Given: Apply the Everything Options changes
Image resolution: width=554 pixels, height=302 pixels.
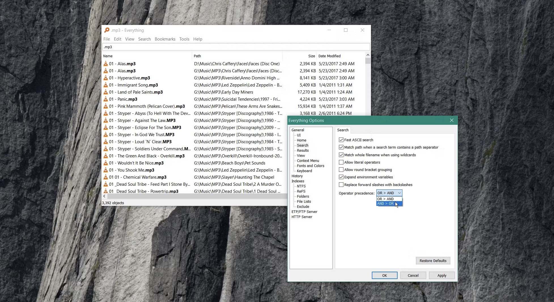Looking at the screenshot, I should (x=441, y=275).
